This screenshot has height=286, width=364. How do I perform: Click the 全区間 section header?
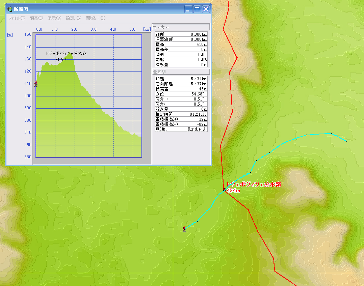(x=181, y=72)
